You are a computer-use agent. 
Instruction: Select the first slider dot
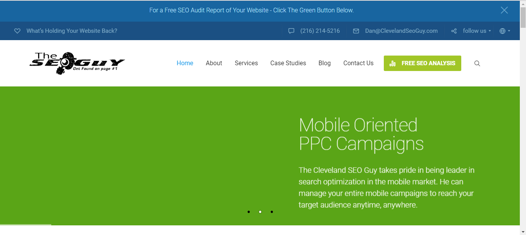coord(249,212)
